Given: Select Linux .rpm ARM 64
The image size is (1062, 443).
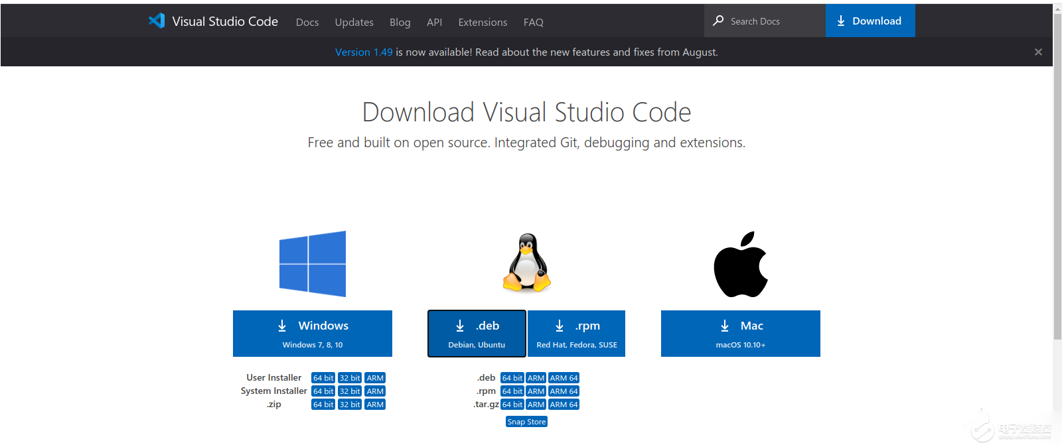Looking at the screenshot, I should point(564,391).
